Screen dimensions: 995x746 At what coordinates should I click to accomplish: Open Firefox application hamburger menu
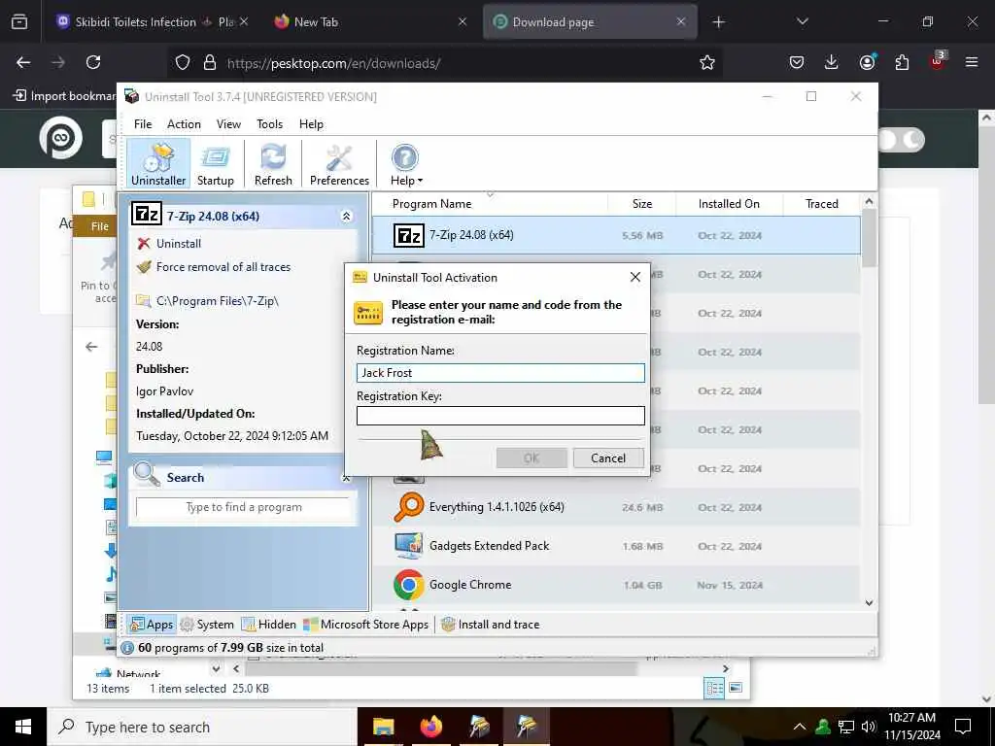click(x=972, y=62)
